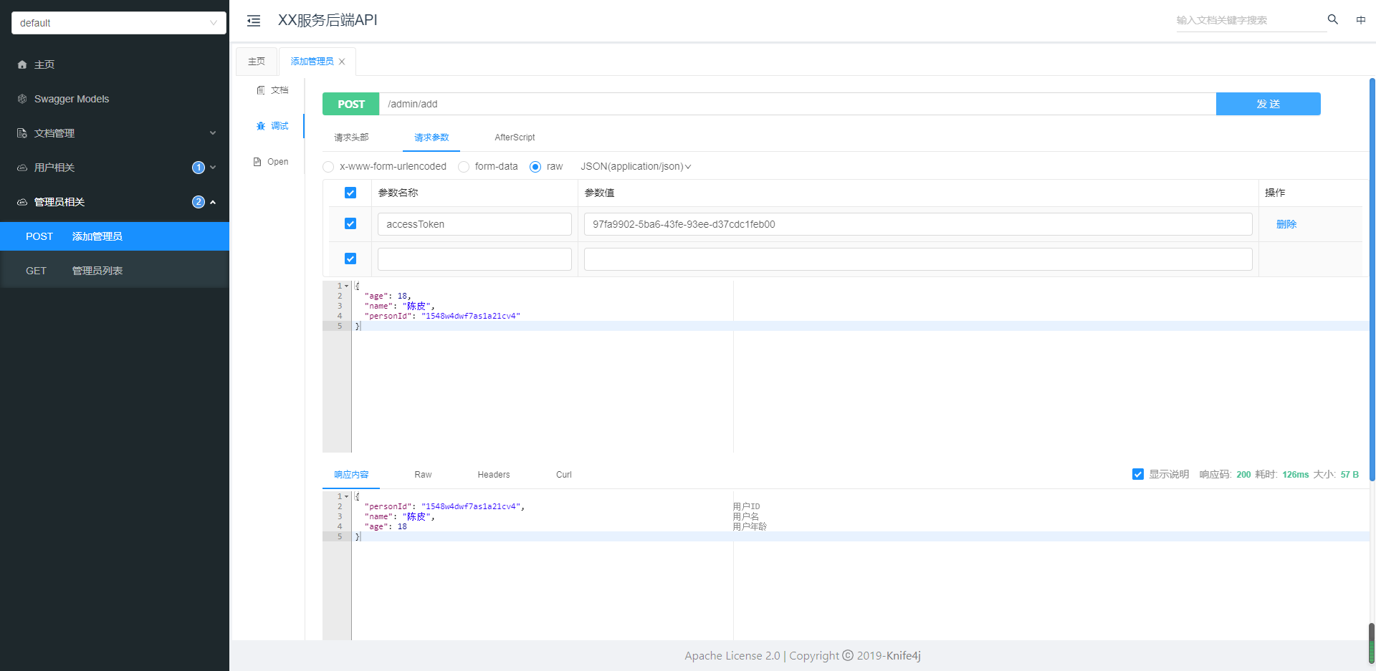Click the 发送 send button
The image size is (1376, 671).
point(1268,104)
